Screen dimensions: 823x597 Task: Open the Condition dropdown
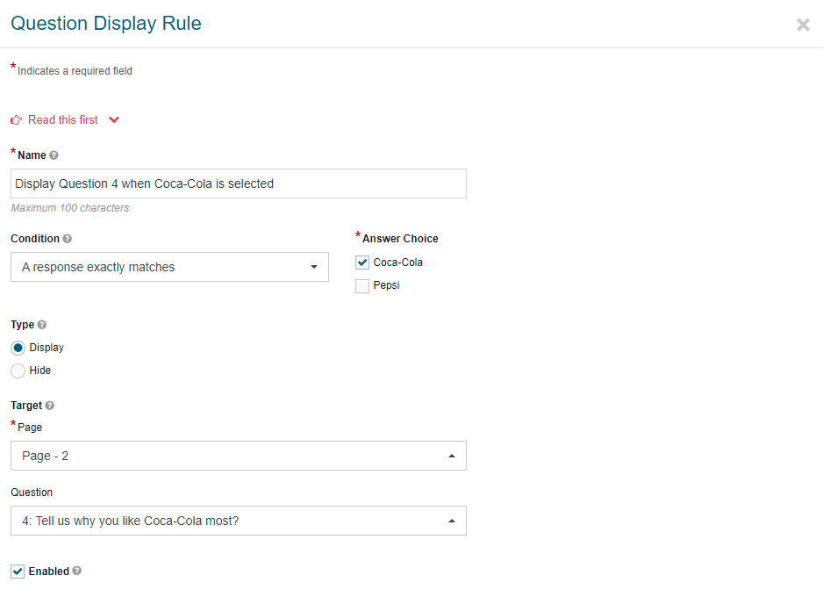pyautogui.click(x=169, y=267)
